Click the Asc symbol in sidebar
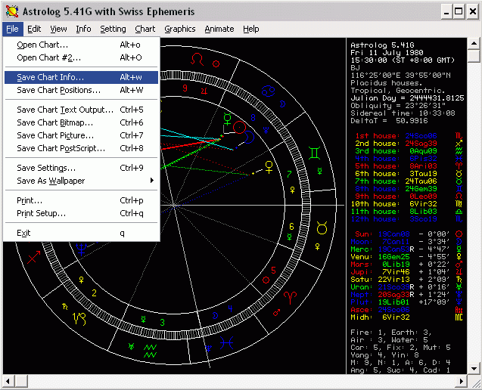The image size is (482, 390). click(459, 310)
